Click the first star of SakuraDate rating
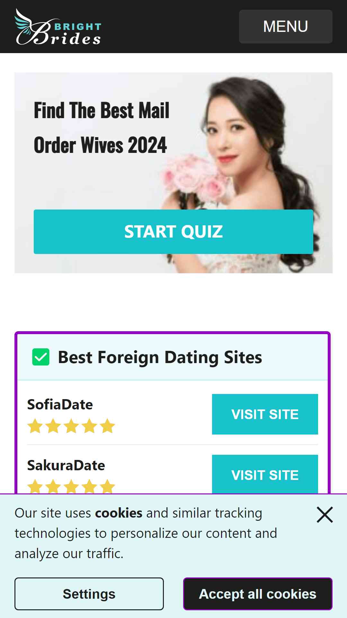The width and height of the screenshot is (347, 618). pyautogui.click(x=35, y=486)
